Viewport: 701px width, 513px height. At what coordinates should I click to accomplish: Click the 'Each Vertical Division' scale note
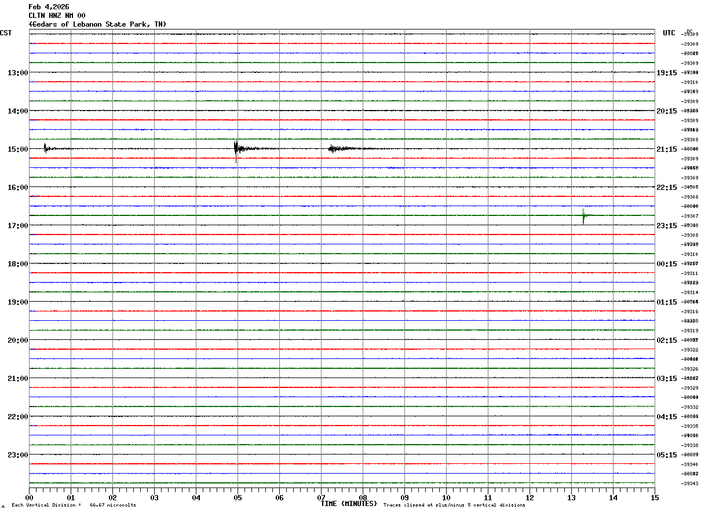click(x=74, y=505)
